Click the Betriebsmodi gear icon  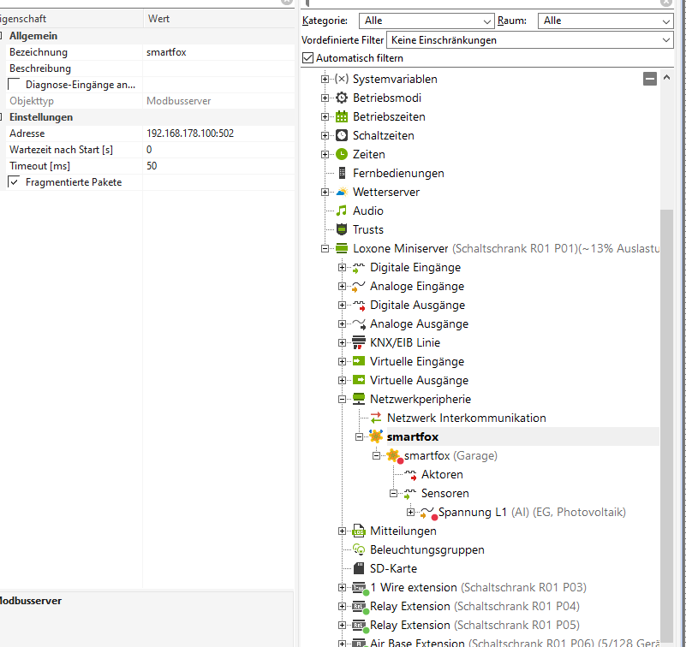(x=342, y=98)
